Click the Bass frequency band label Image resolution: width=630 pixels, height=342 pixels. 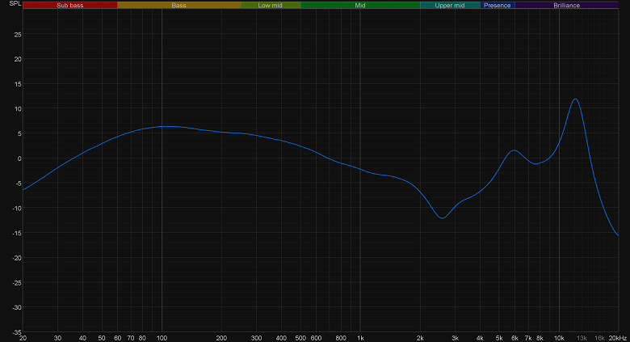coord(178,5)
